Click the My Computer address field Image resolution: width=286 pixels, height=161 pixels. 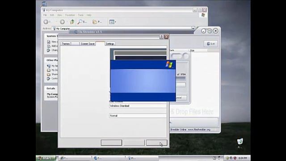pos(122,29)
